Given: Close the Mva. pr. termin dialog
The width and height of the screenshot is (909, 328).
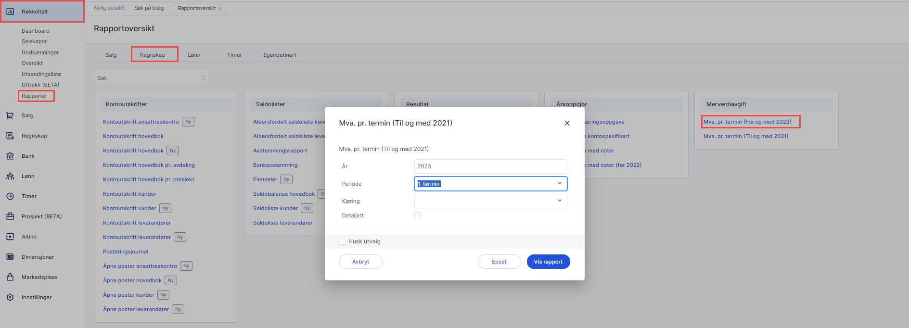Looking at the screenshot, I should pos(567,123).
